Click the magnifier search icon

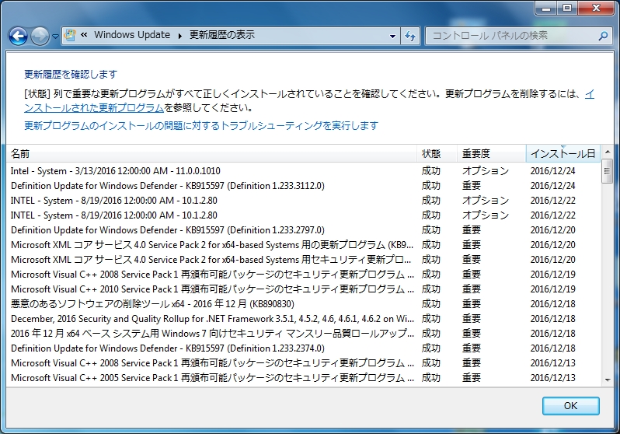603,36
